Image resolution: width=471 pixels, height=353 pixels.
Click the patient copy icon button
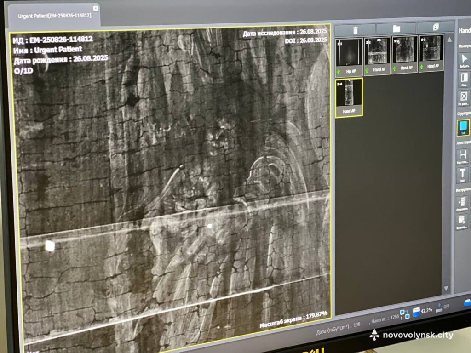tap(436, 27)
